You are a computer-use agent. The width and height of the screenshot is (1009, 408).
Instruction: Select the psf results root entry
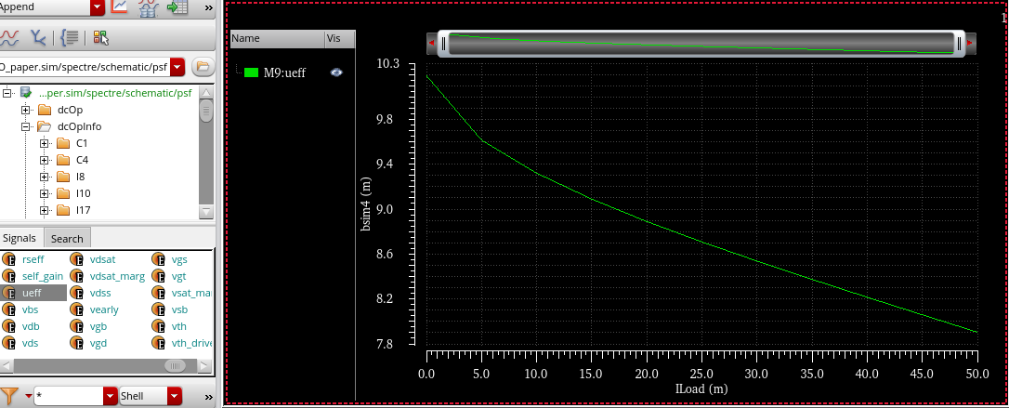pos(114,93)
